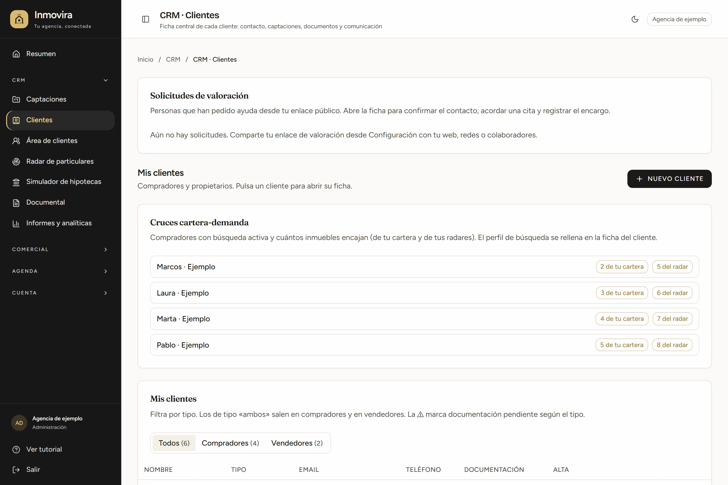Image resolution: width=728 pixels, height=485 pixels.
Task: Switch to dark mode with moon icon
Action: click(635, 19)
